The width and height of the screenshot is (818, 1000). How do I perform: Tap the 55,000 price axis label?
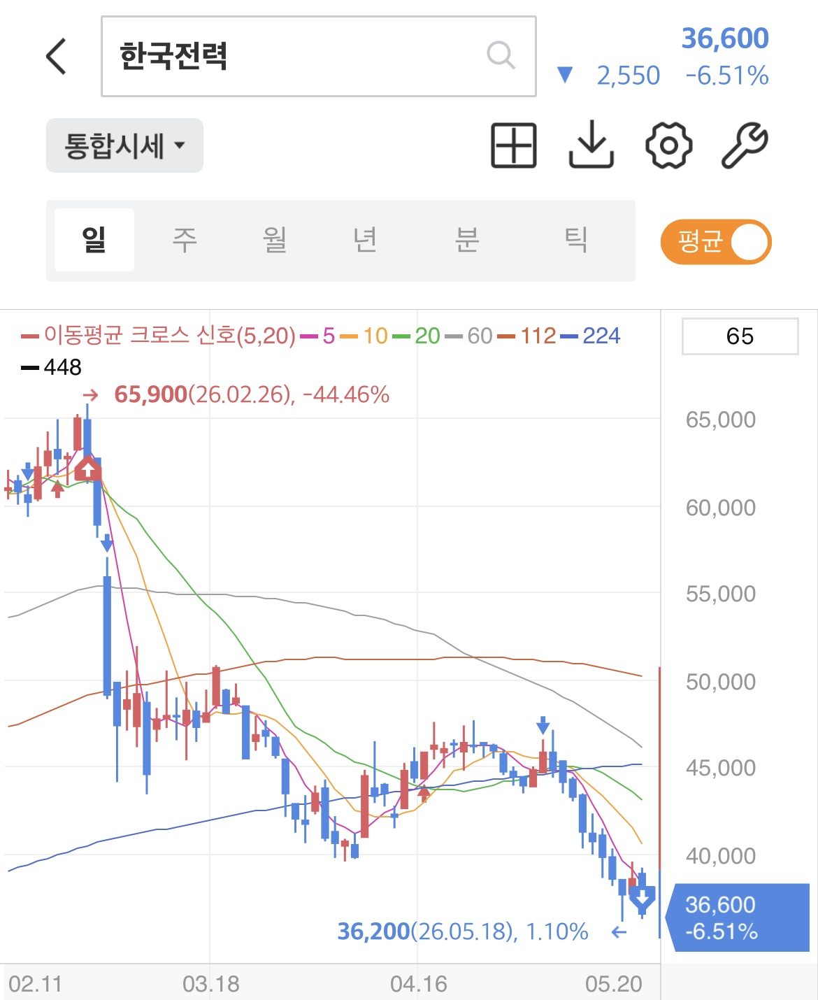pos(720,594)
